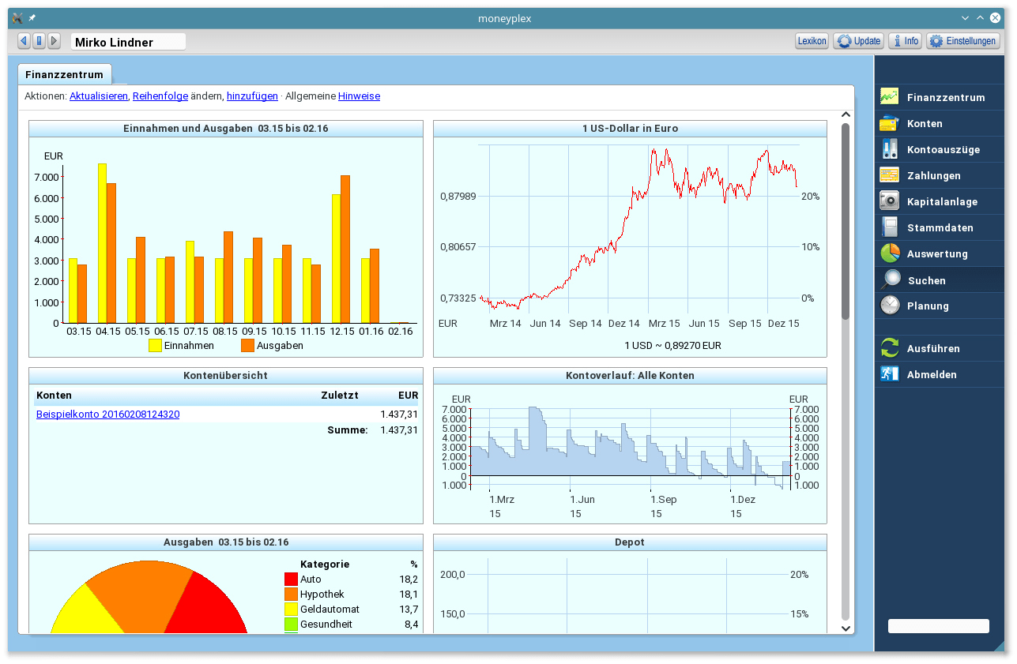
Task: Open Beispielkonto 20160208124320 account link
Action: click(107, 414)
